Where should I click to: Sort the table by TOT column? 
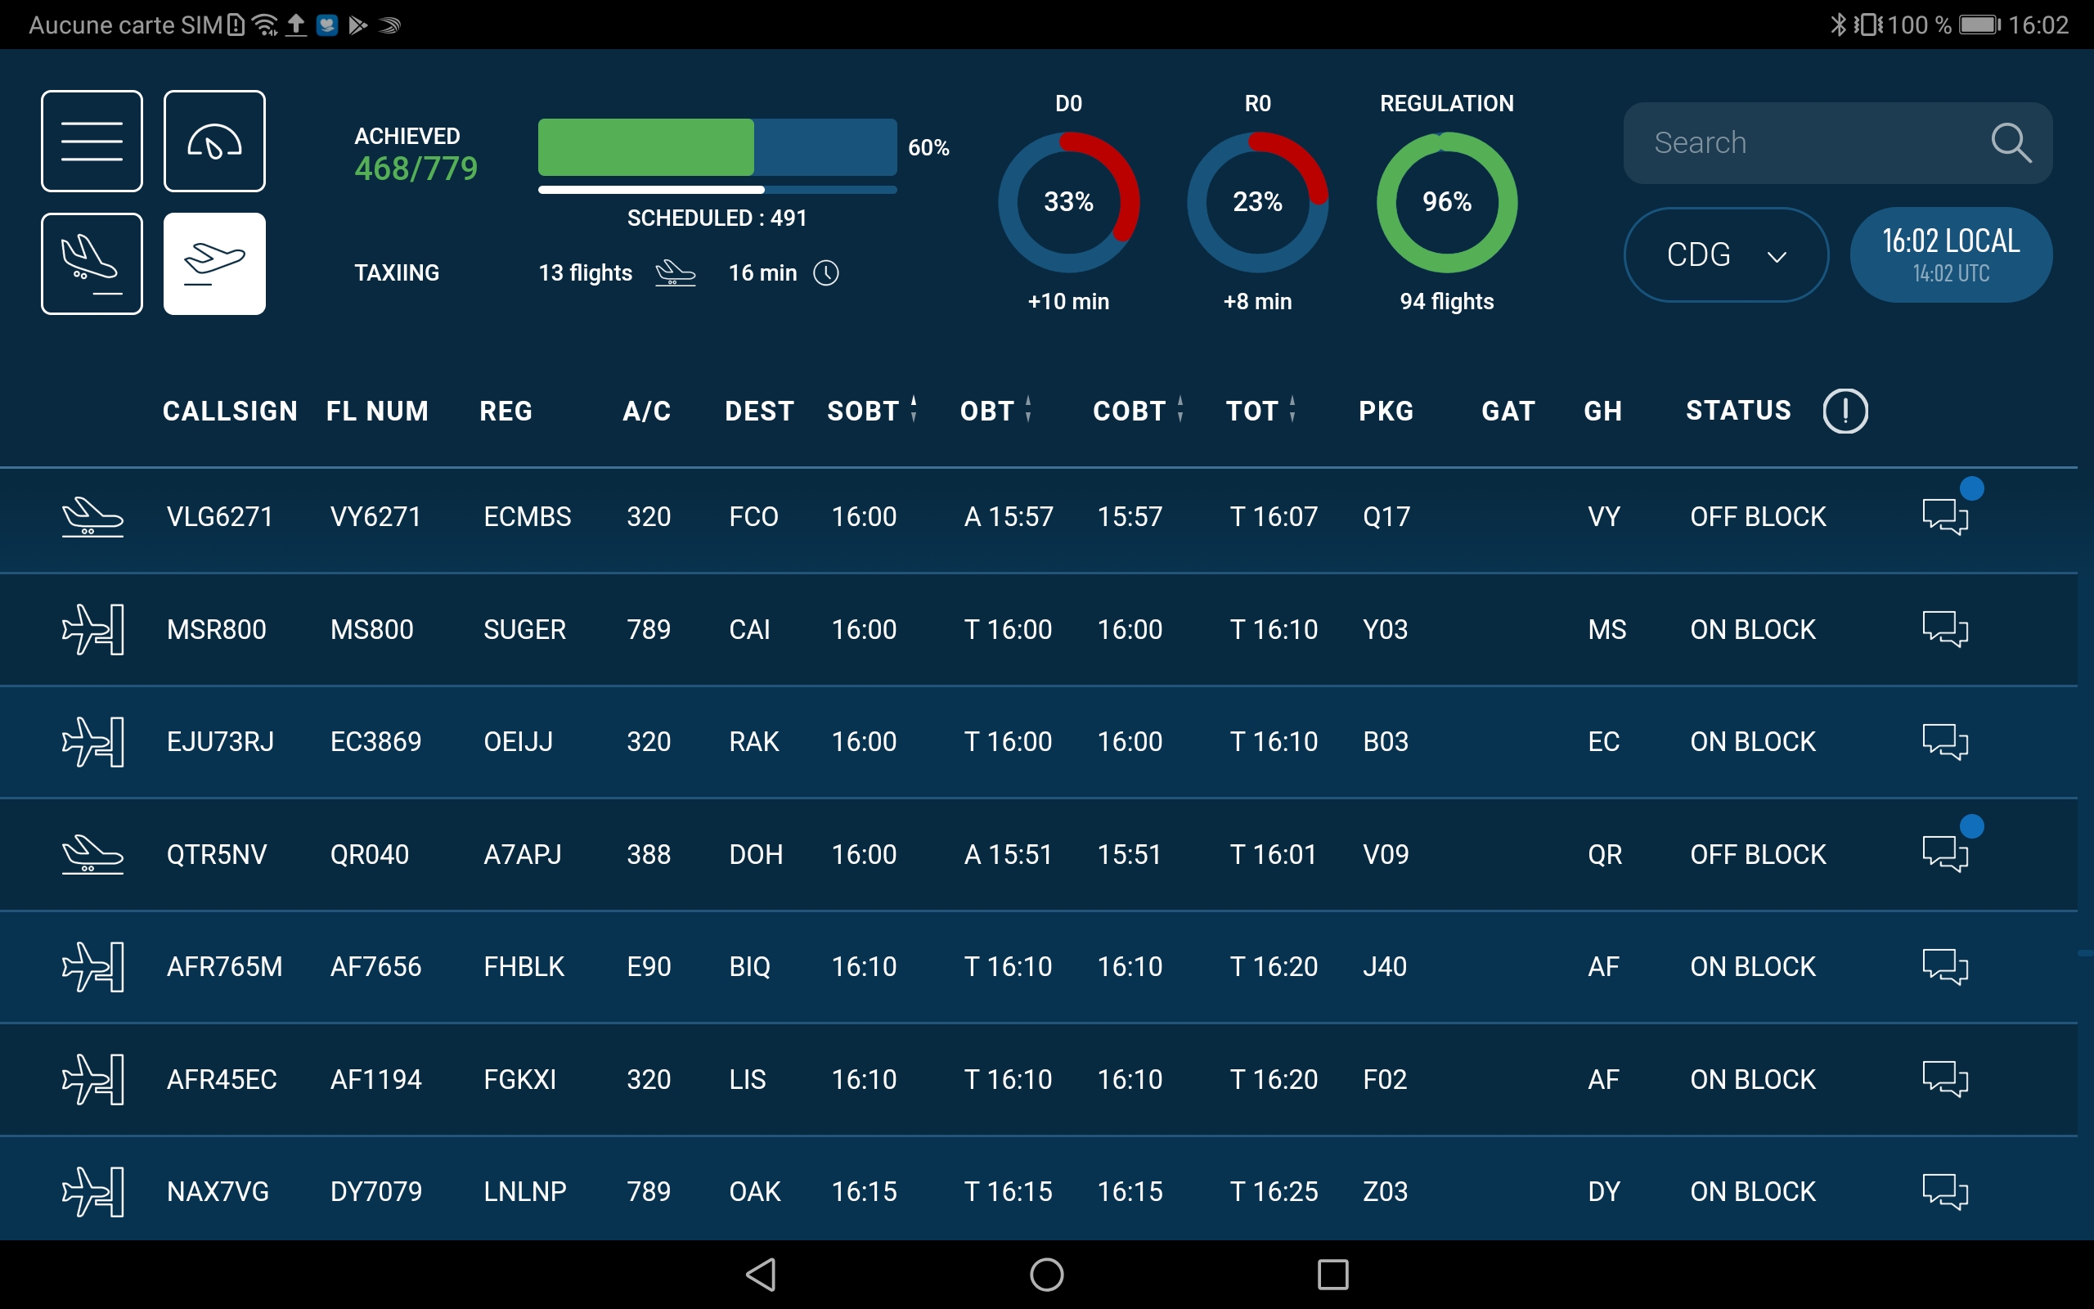[x=1254, y=411]
